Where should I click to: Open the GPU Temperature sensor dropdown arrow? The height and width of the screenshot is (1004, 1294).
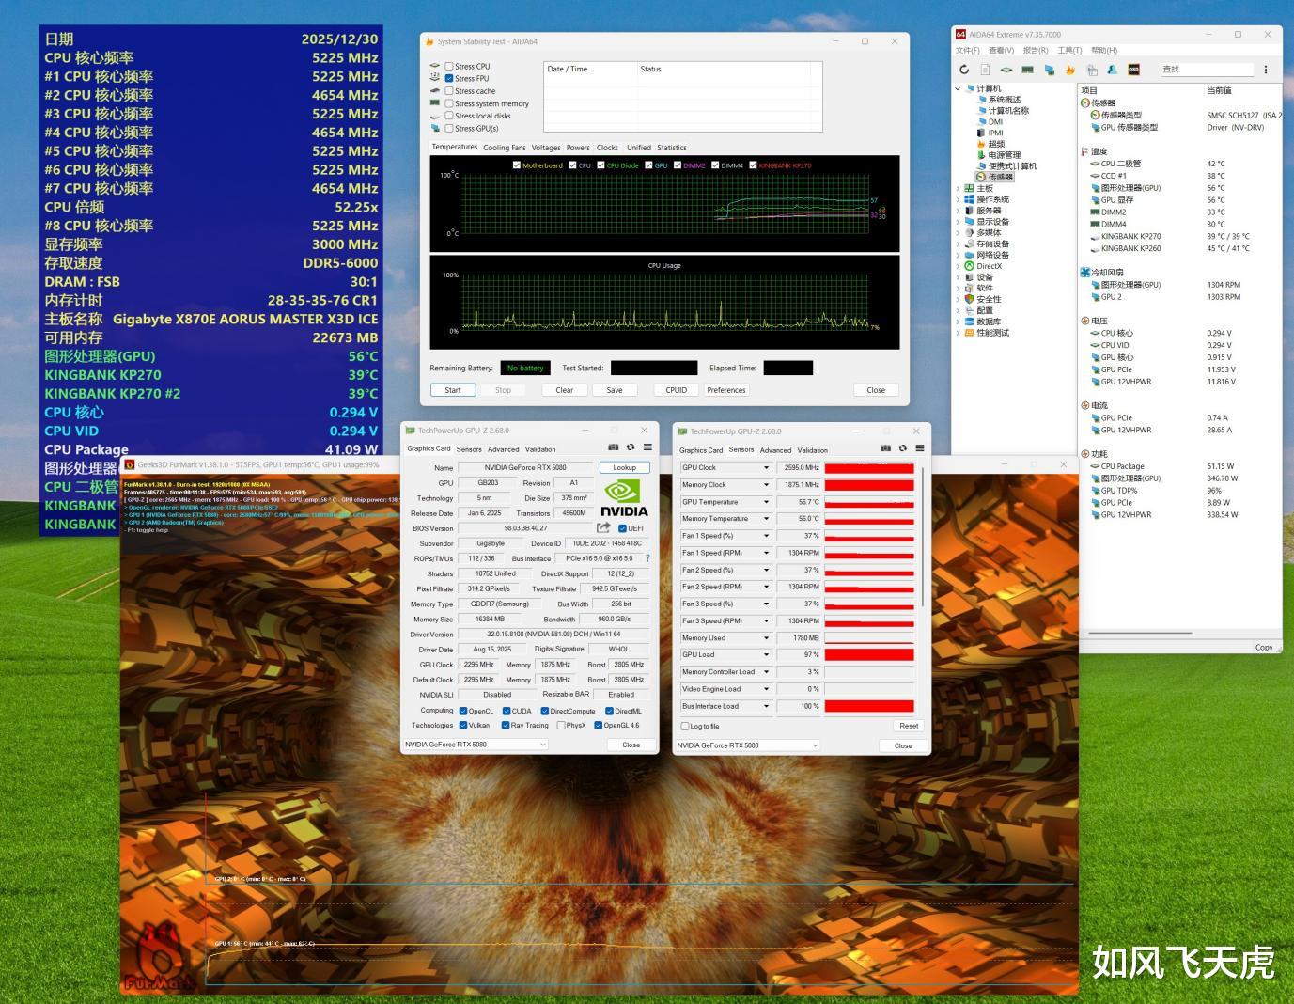click(766, 502)
